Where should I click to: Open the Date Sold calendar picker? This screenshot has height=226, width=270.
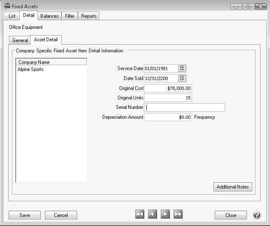[x=182, y=78]
